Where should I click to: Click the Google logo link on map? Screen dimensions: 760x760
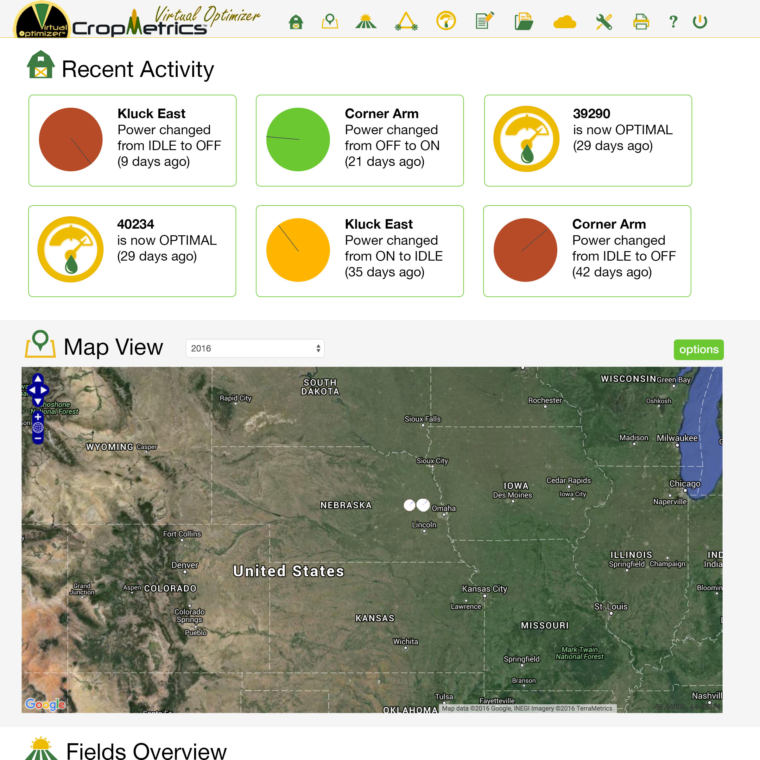(45, 704)
